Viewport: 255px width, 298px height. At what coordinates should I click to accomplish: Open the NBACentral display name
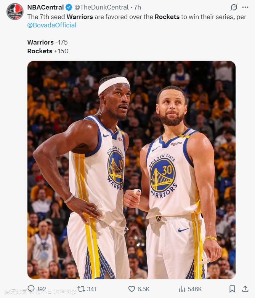45,7
